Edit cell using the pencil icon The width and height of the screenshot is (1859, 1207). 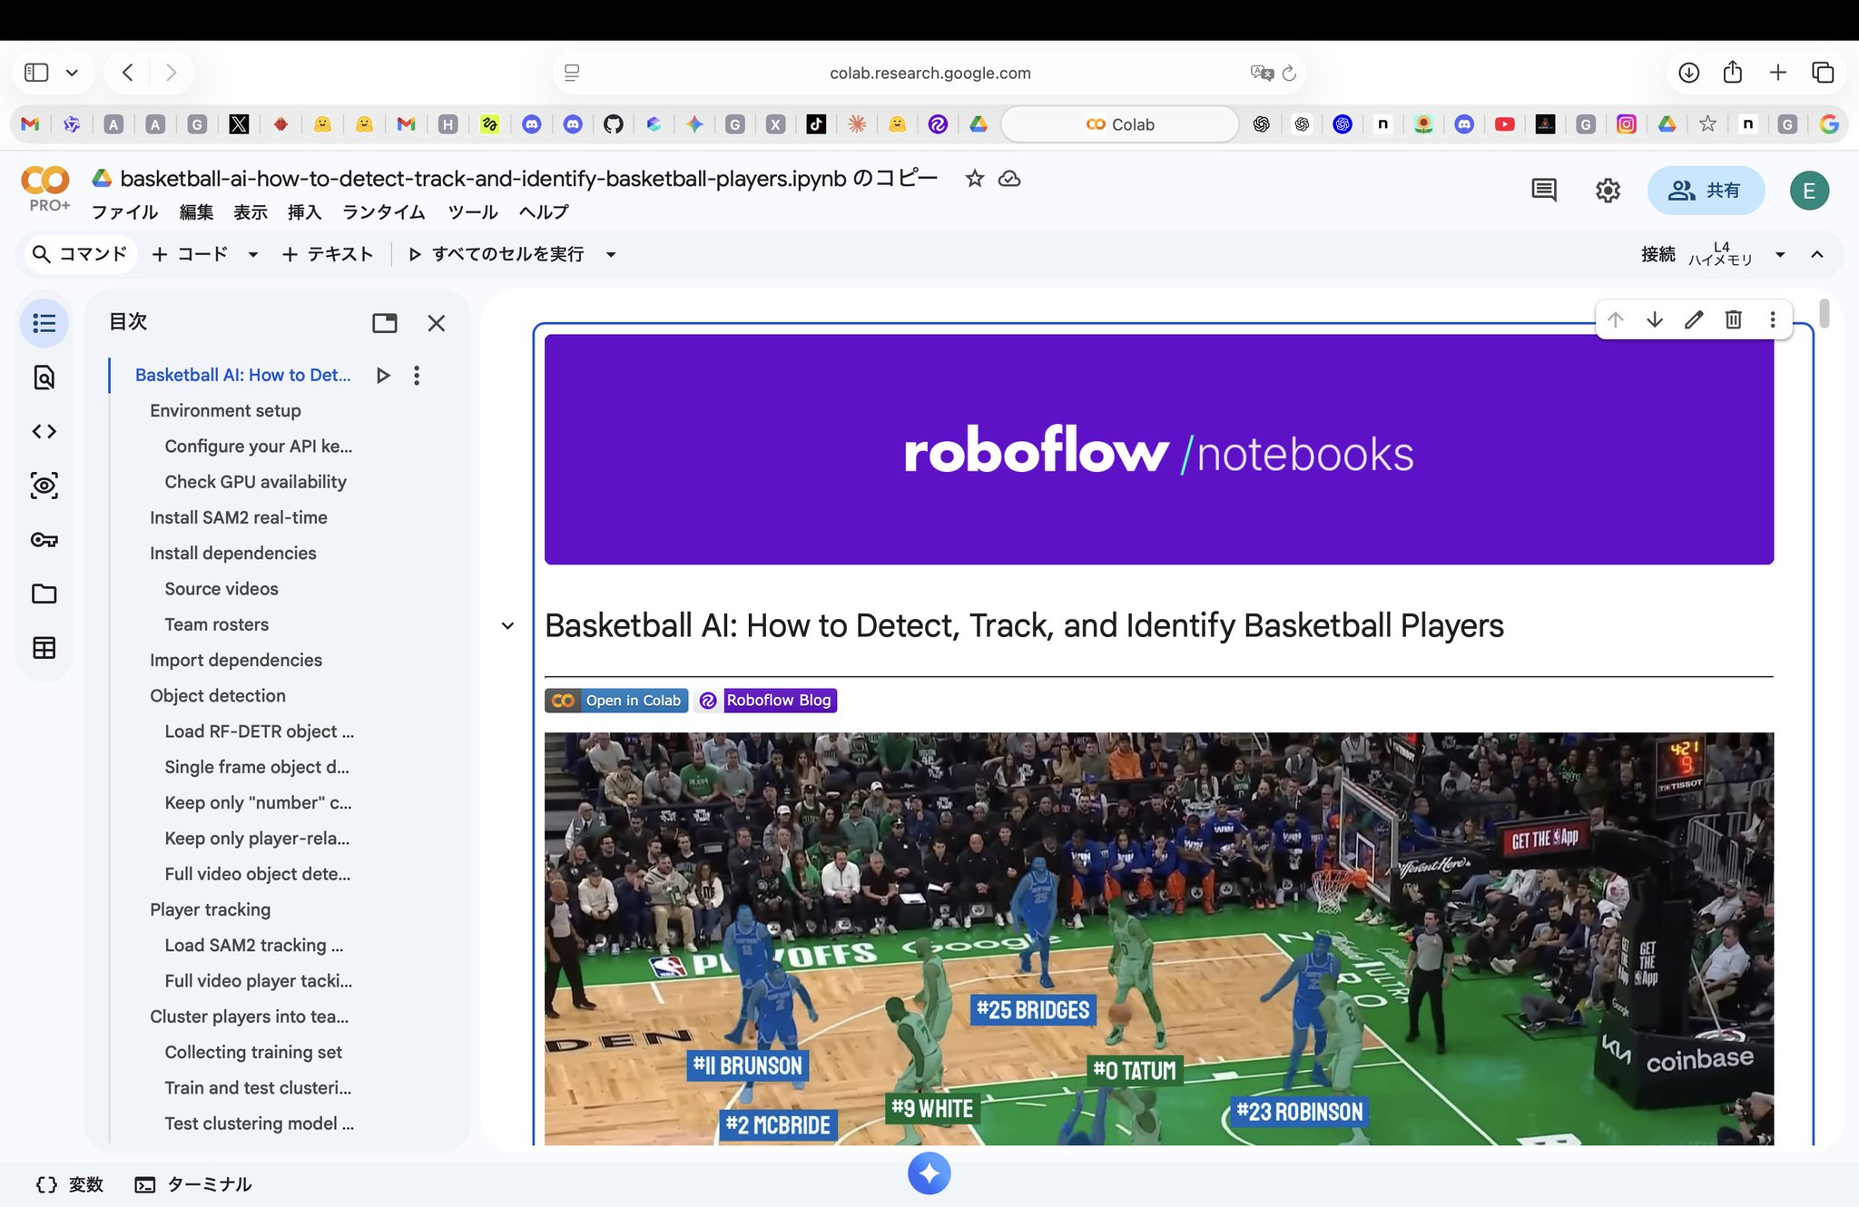[x=1694, y=319]
